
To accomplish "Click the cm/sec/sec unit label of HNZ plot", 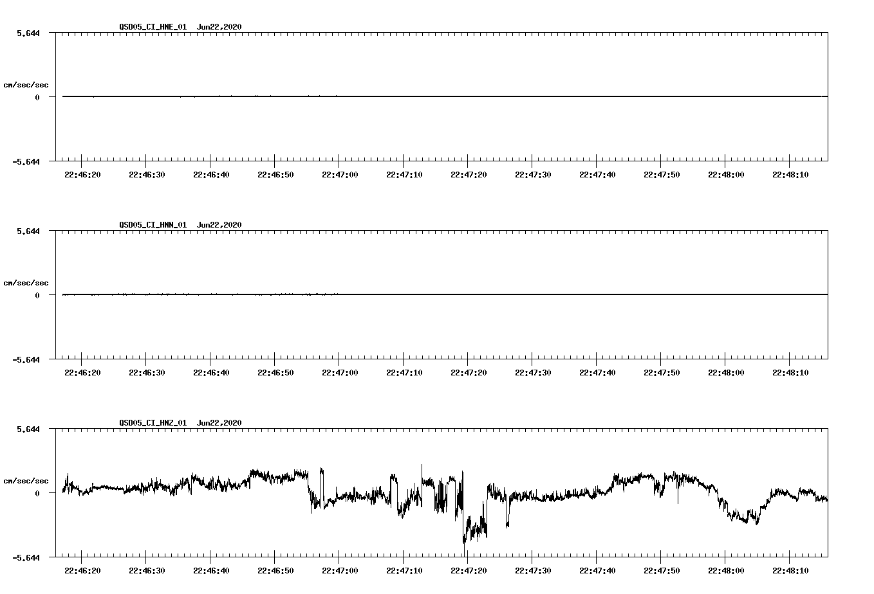I will click(26, 481).
